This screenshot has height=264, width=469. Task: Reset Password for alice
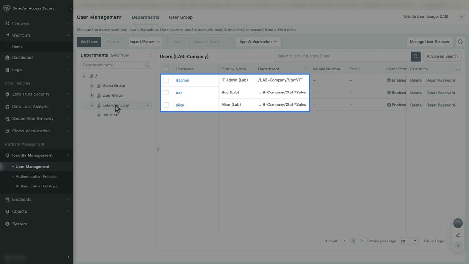(440, 105)
